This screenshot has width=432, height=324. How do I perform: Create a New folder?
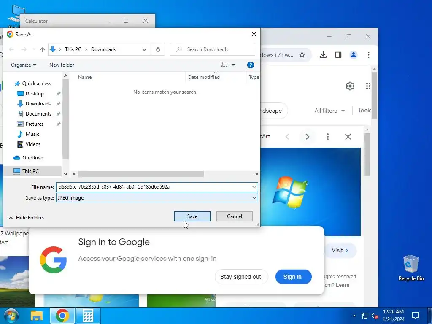[62, 65]
